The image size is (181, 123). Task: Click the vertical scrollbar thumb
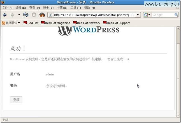click(x=178, y=37)
